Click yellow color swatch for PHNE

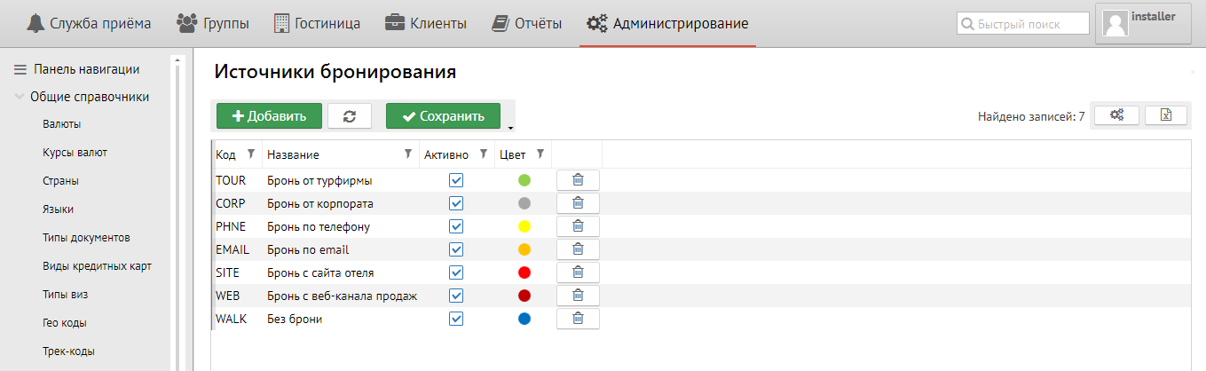click(x=524, y=226)
